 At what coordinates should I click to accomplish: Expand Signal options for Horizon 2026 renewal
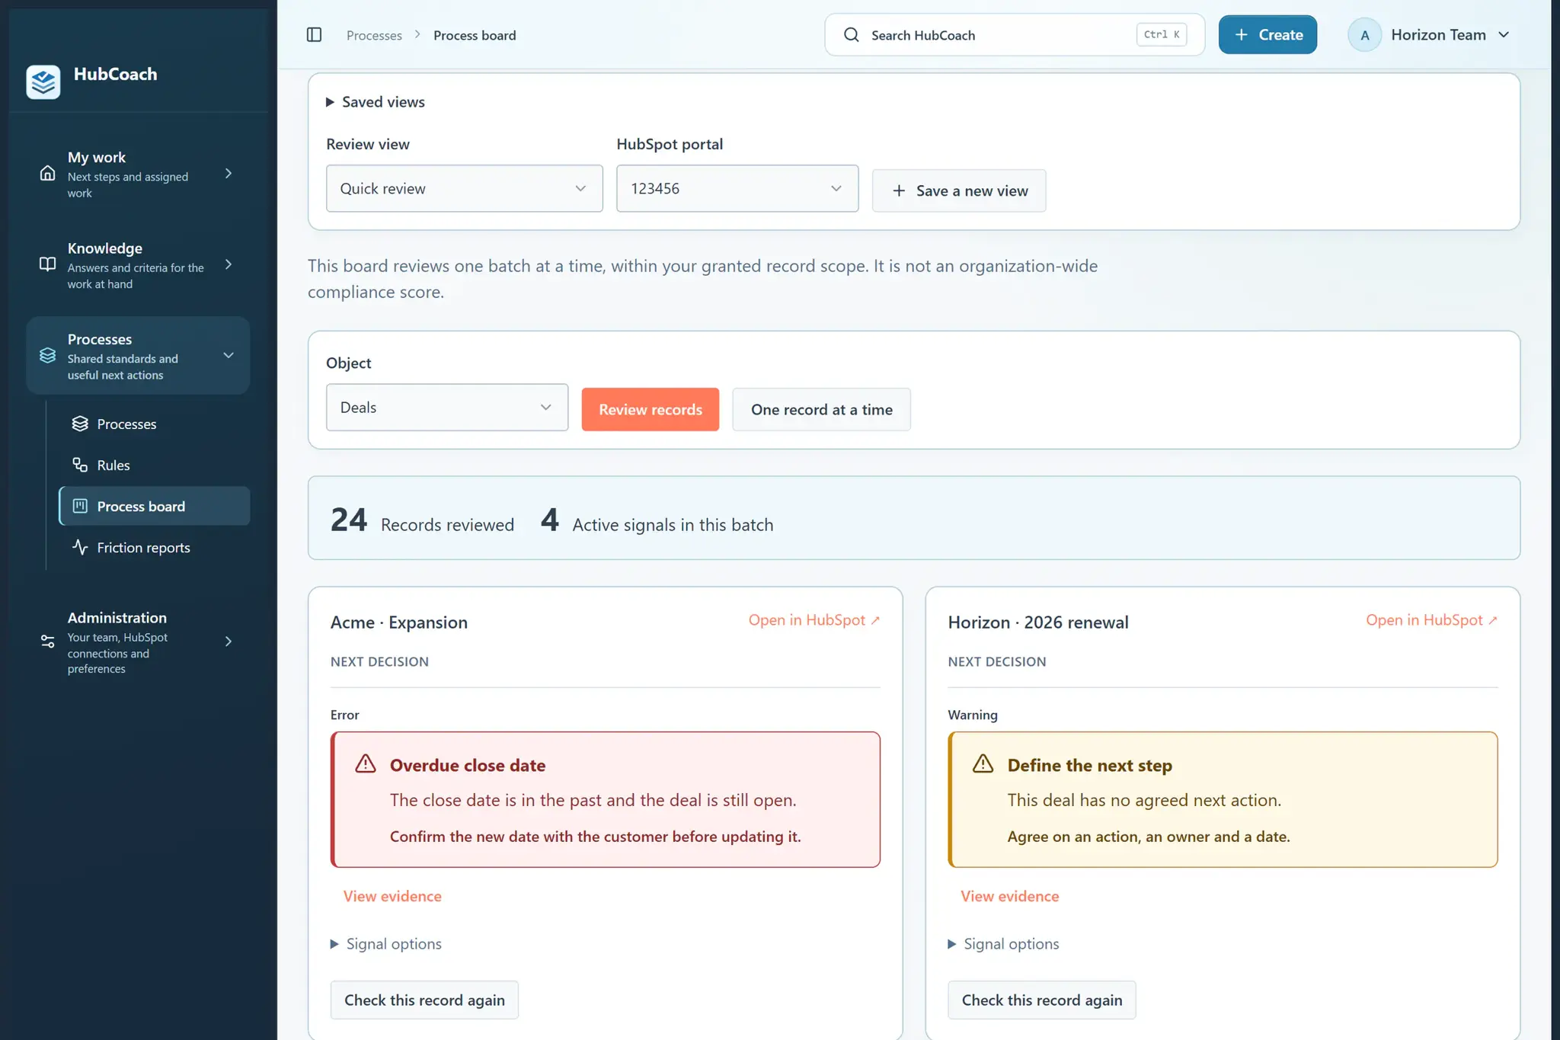pos(1004,944)
